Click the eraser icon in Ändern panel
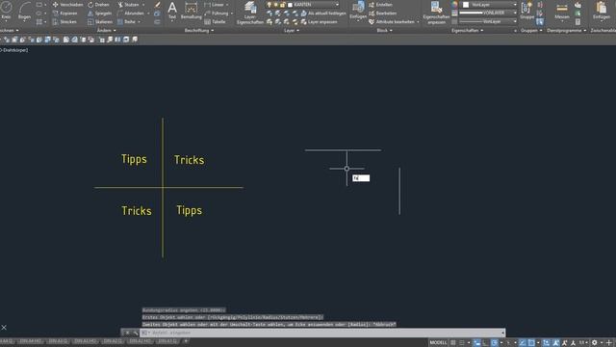 pos(157,5)
